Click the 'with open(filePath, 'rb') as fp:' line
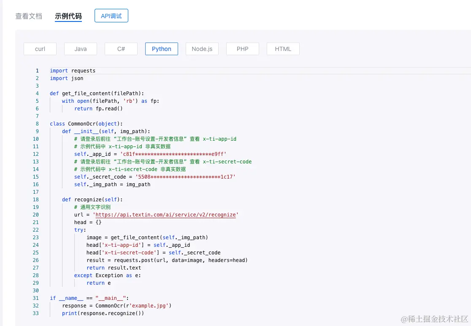The height and width of the screenshot is (326, 471). (x=111, y=101)
